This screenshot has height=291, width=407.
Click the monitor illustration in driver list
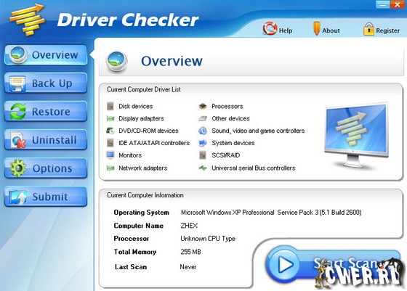tap(357, 136)
